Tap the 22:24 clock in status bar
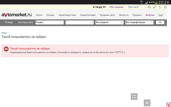Viewport: 171px width, 107px height. pos(164,2)
